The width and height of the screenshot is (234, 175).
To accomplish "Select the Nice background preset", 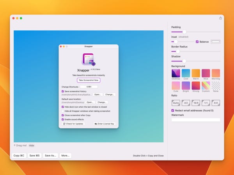I will click(206, 73).
